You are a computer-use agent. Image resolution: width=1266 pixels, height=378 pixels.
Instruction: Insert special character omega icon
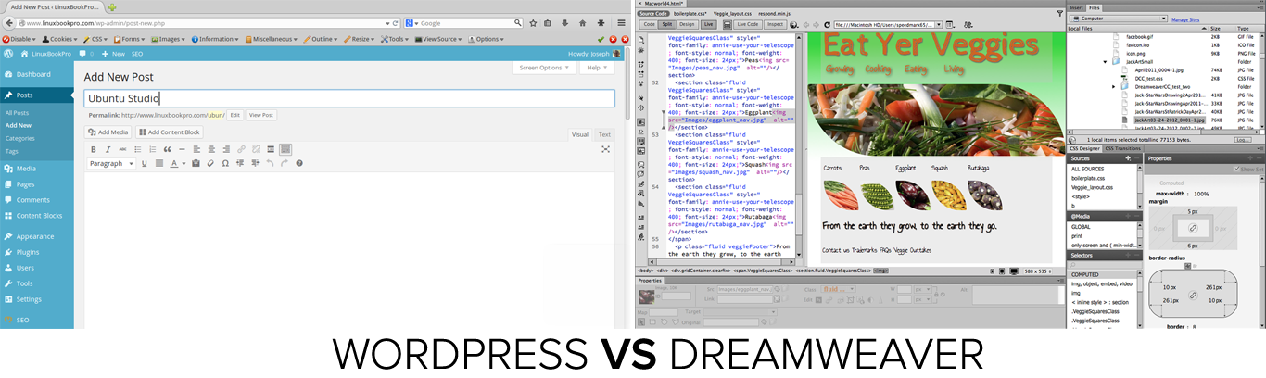click(x=225, y=163)
